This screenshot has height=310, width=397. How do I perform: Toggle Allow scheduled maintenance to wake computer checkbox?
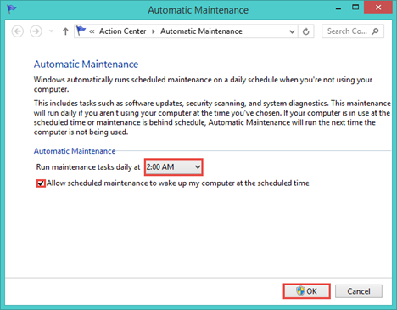coord(41,183)
